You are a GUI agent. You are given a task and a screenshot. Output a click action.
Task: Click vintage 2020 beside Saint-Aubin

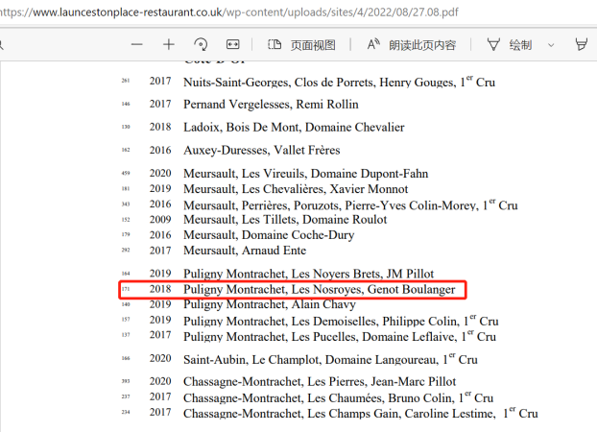(160, 358)
